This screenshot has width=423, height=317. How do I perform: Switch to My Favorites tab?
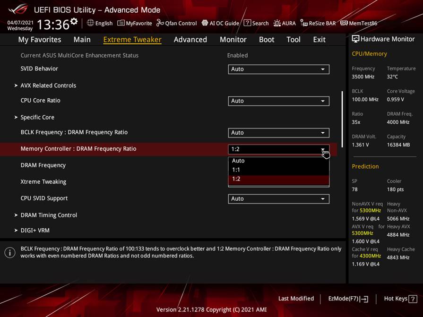click(40, 40)
